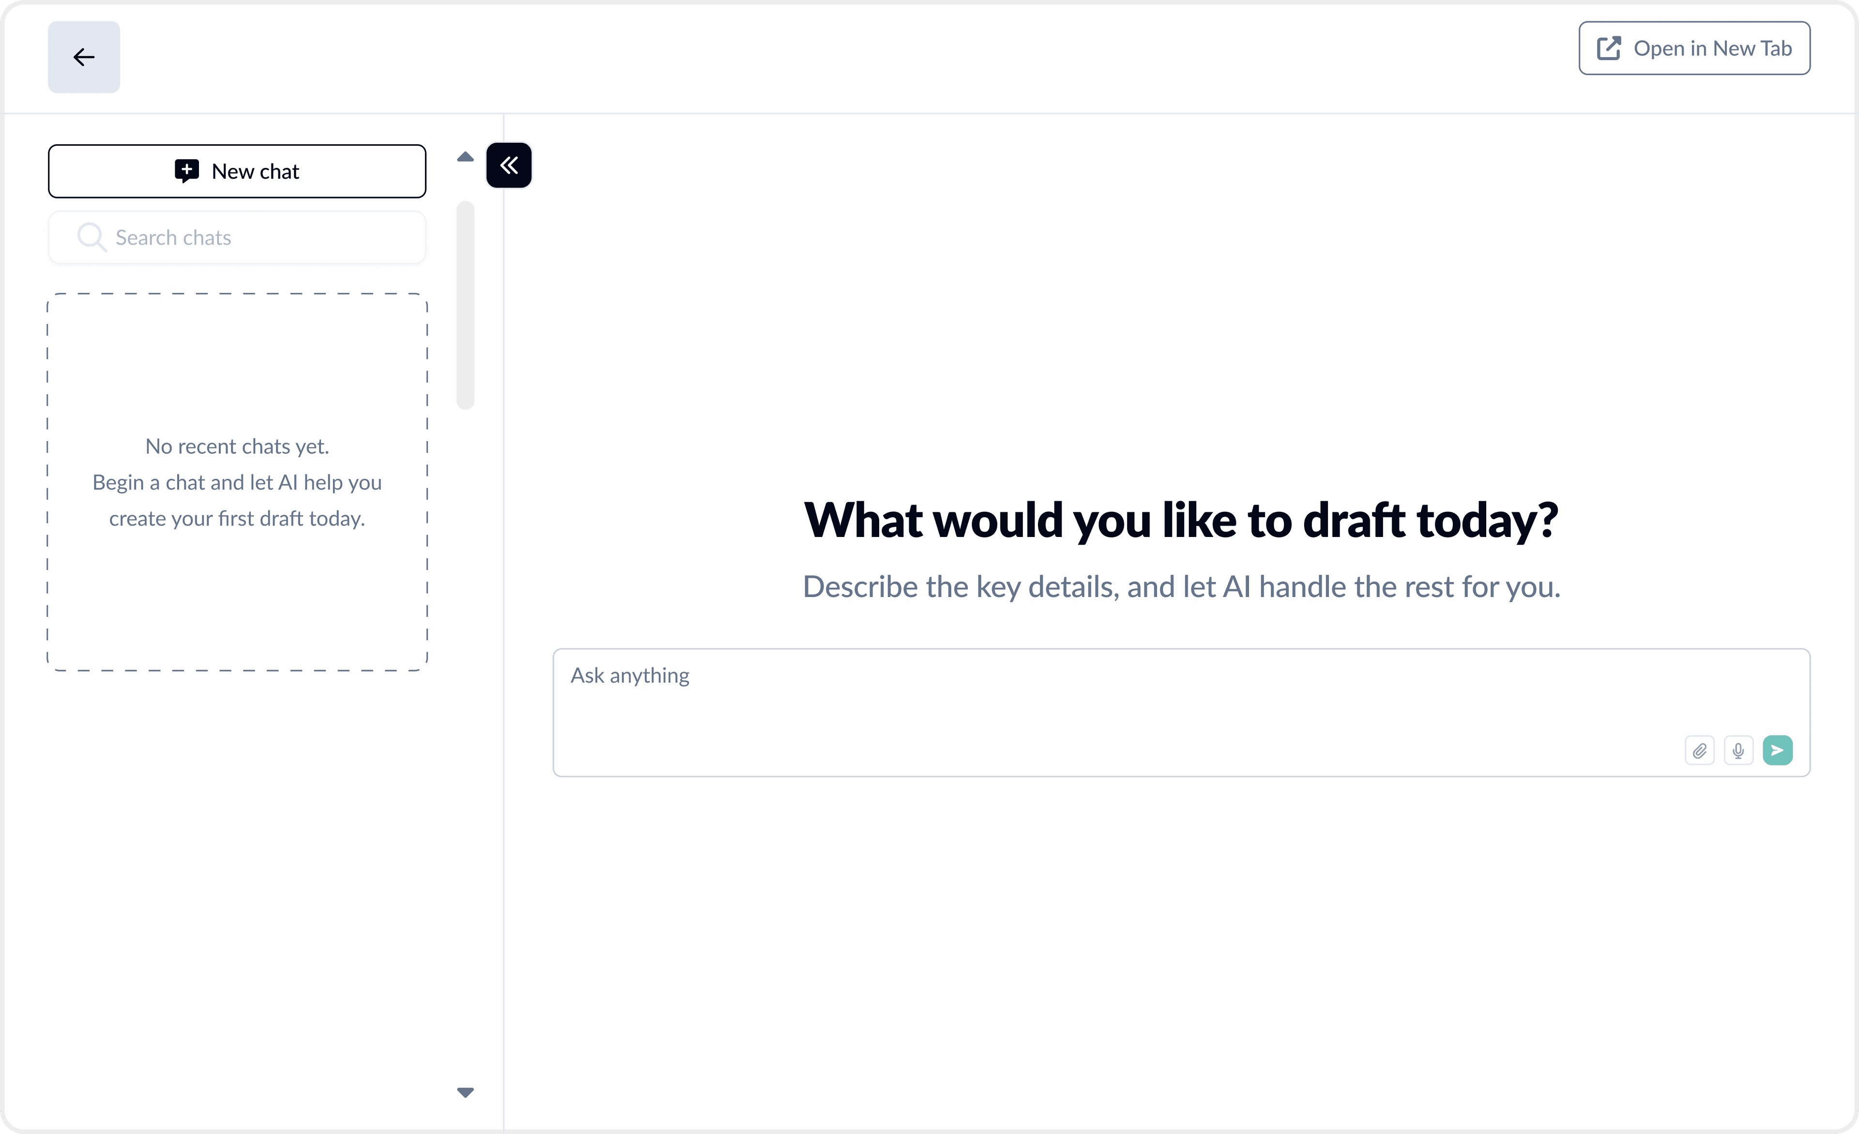Click the teal send message icon
The width and height of the screenshot is (1859, 1134).
click(x=1778, y=750)
